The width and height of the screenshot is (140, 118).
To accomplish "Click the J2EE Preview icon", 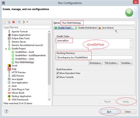I will click(x=9, y=76).
